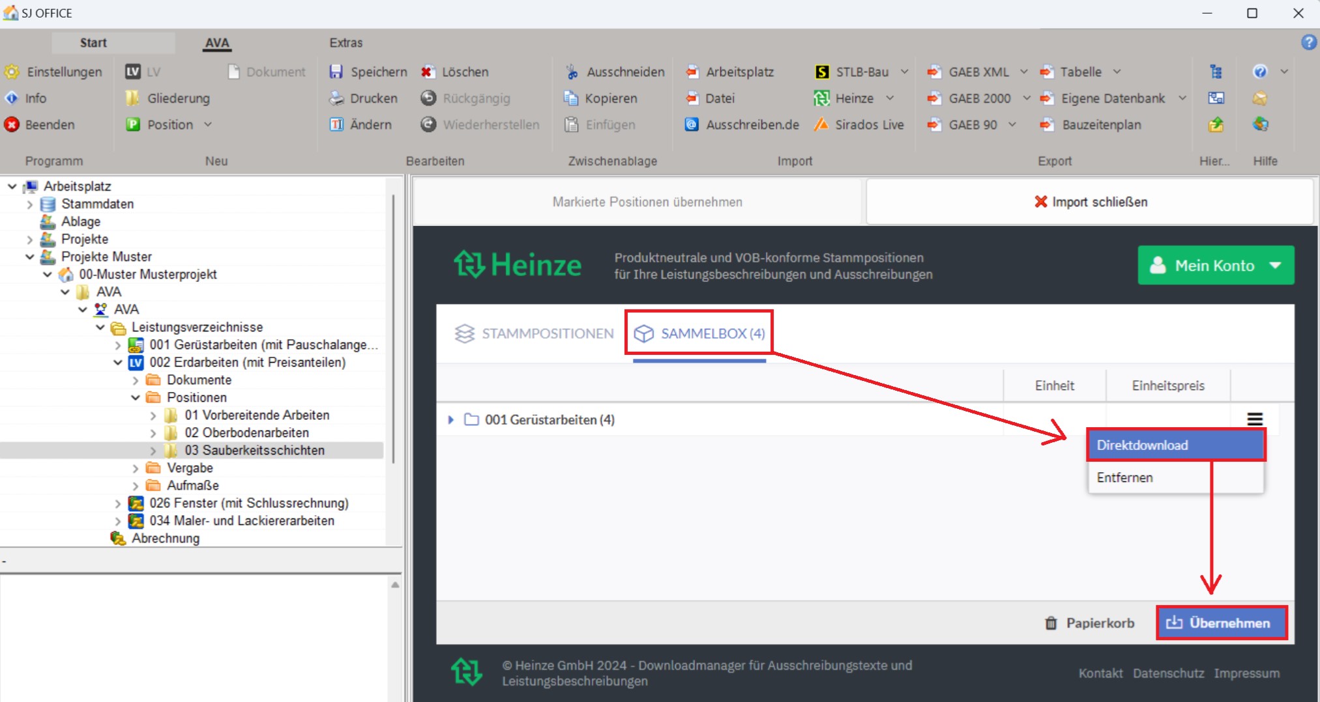1320x702 pixels.
Task: Click the Heinze logo in the footer
Action: pos(467,671)
